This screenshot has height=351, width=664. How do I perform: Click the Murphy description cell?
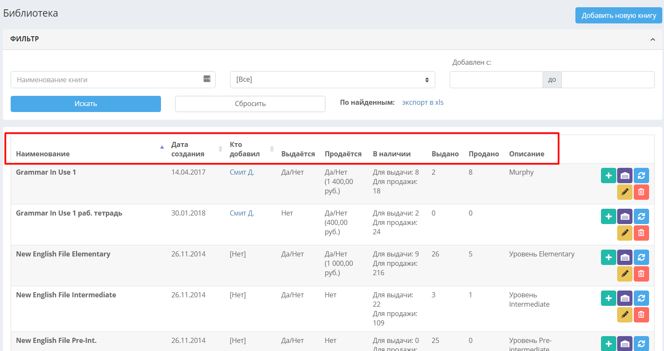pyautogui.click(x=521, y=173)
